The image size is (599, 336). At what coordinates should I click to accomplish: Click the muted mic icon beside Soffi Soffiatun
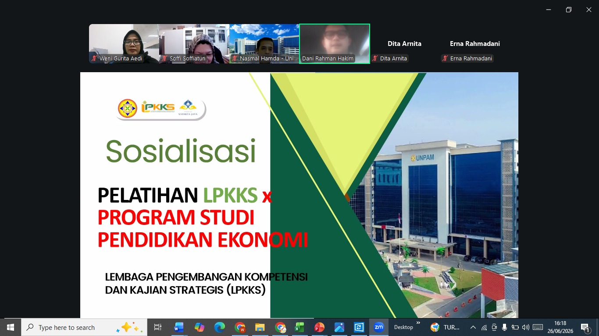point(164,58)
